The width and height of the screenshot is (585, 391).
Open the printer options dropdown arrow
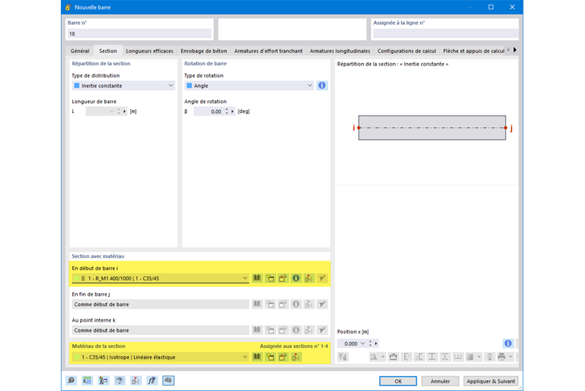(x=511, y=357)
